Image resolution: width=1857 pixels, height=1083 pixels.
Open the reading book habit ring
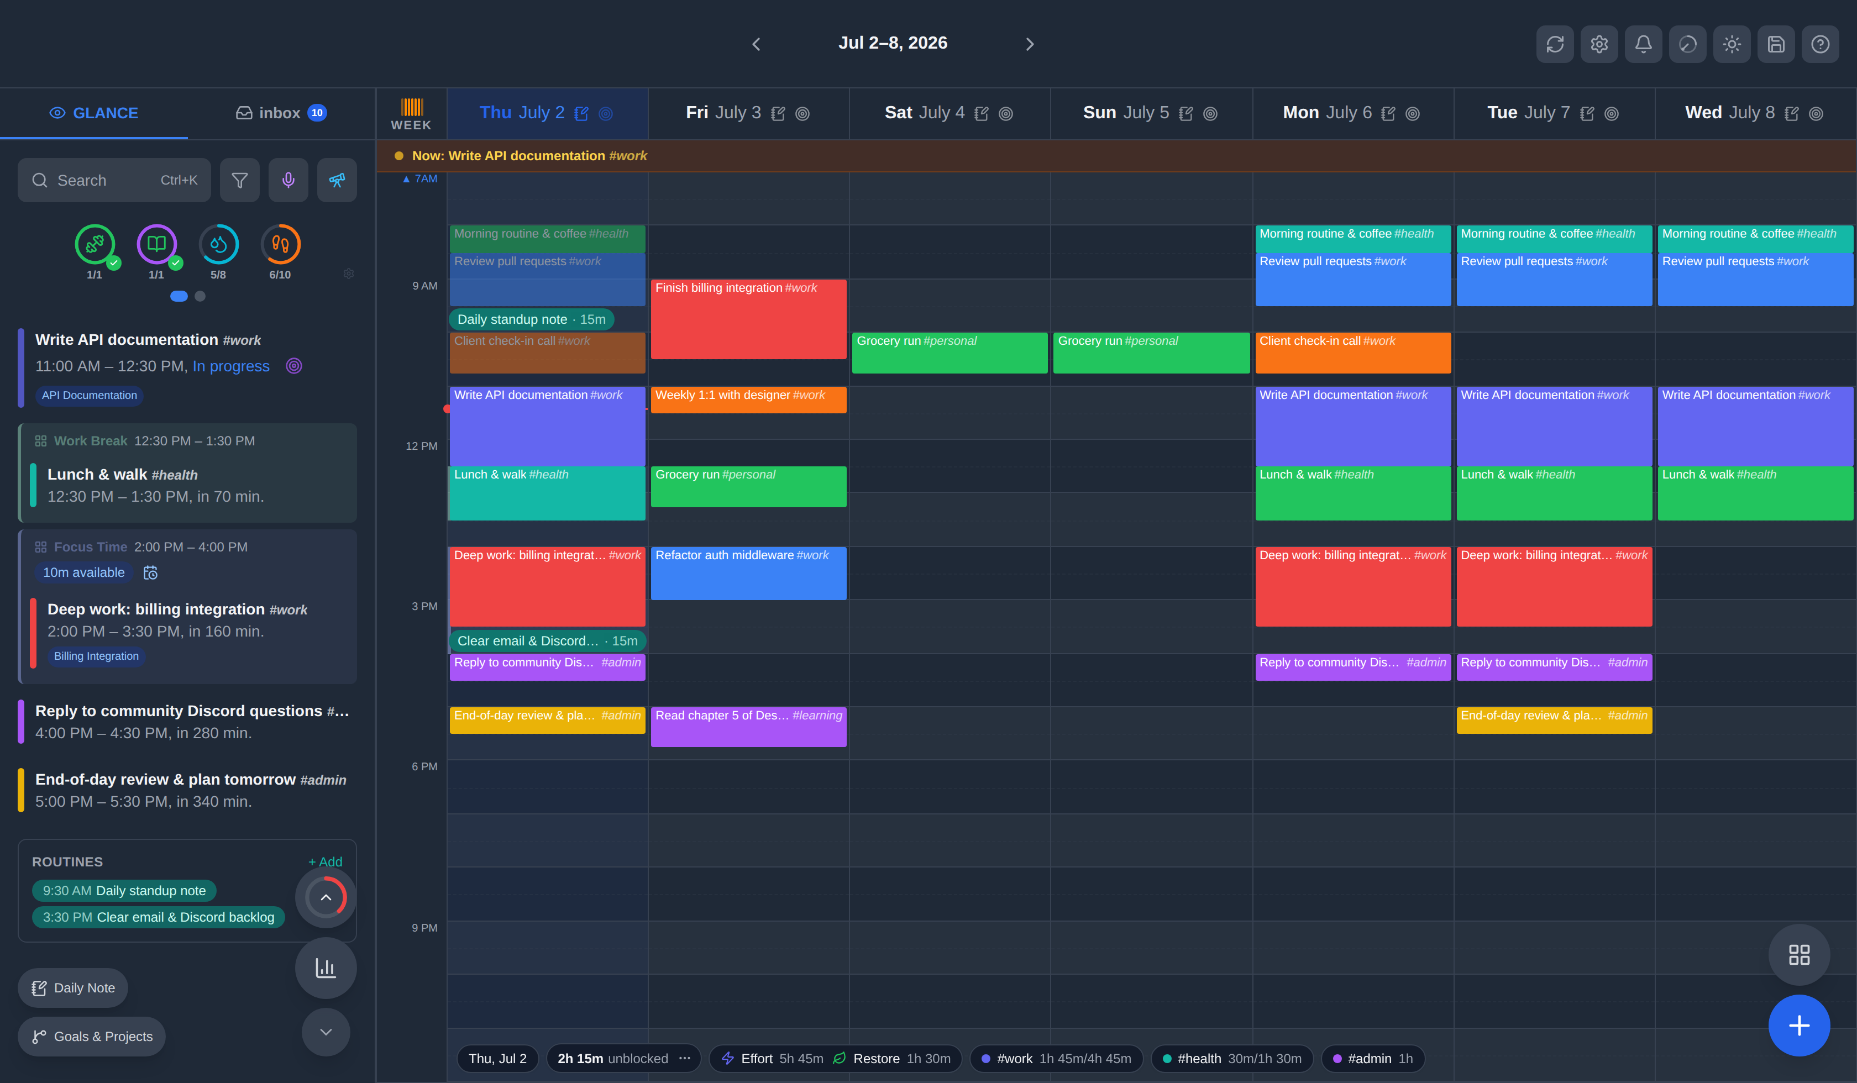(156, 244)
